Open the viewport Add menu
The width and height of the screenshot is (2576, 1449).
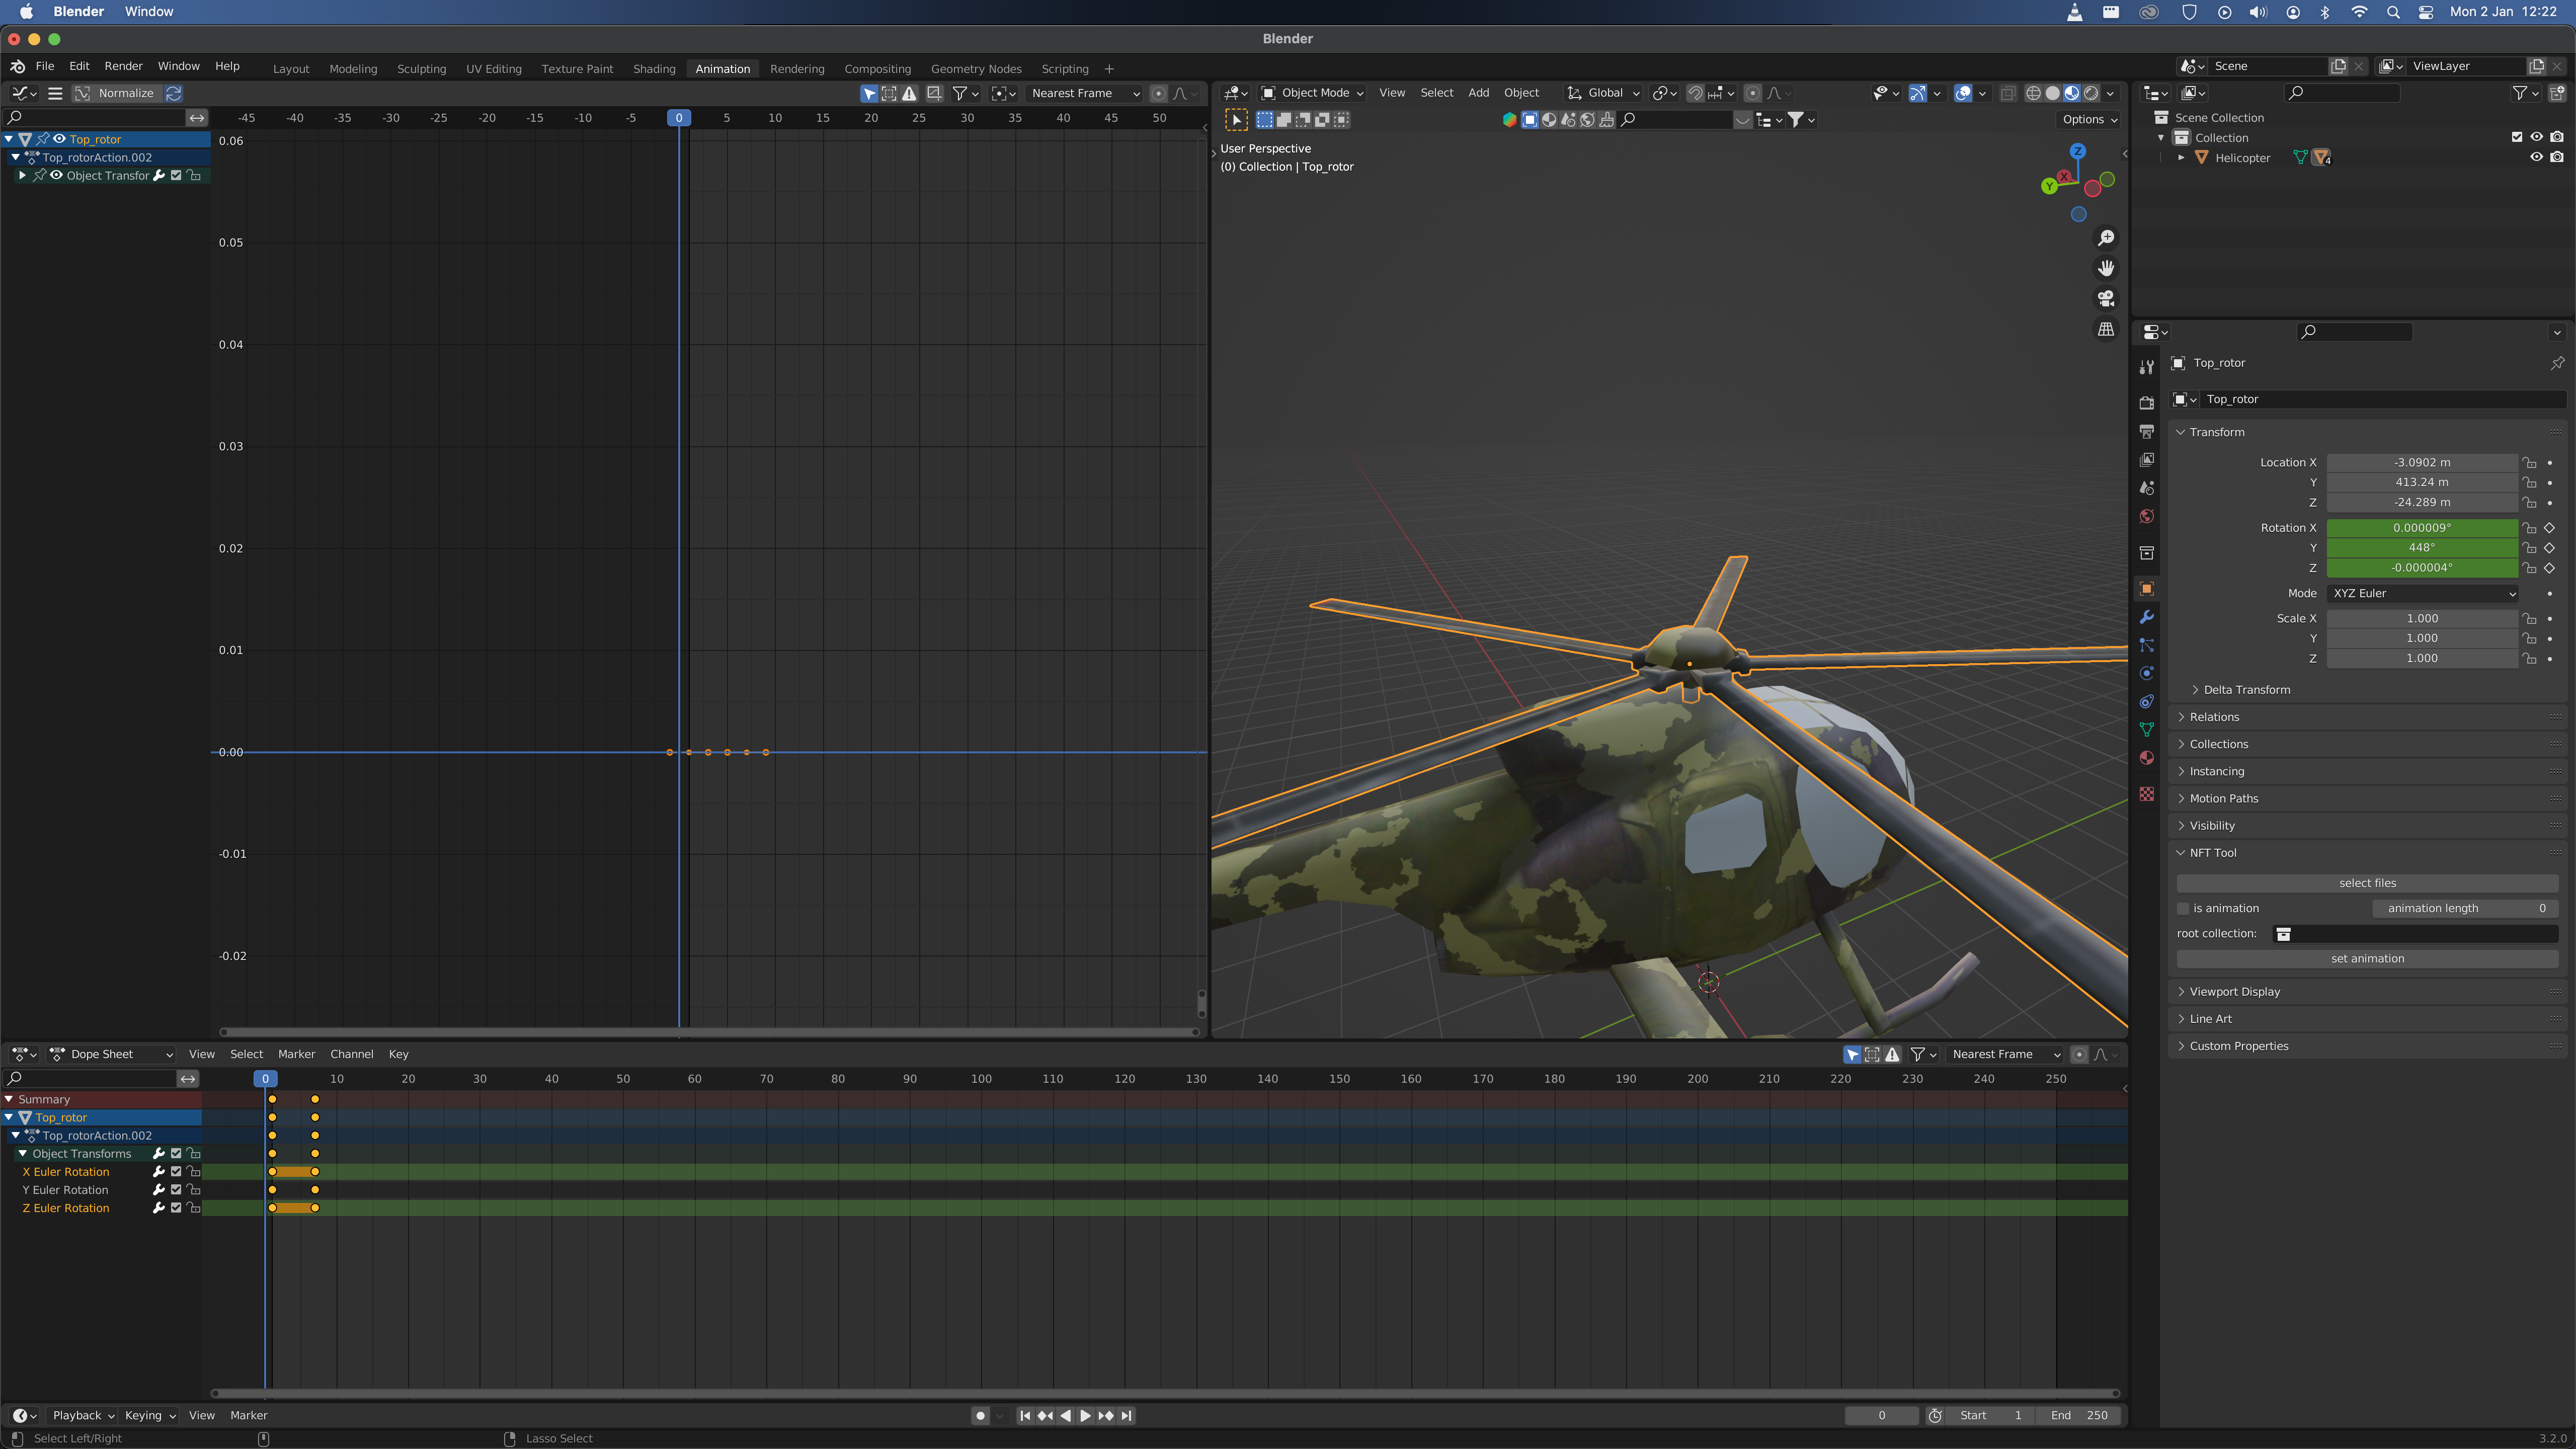pos(1478,93)
